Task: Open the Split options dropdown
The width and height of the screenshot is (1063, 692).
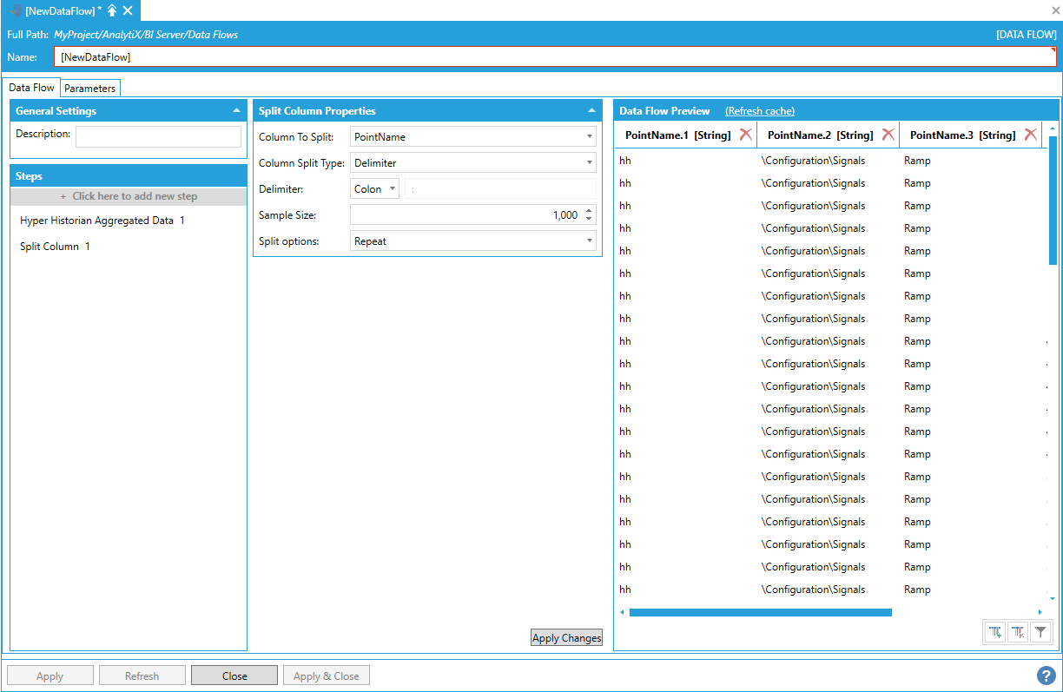Action: [472, 241]
